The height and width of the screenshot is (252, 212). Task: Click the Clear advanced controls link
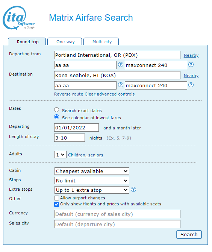pos(110,94)
